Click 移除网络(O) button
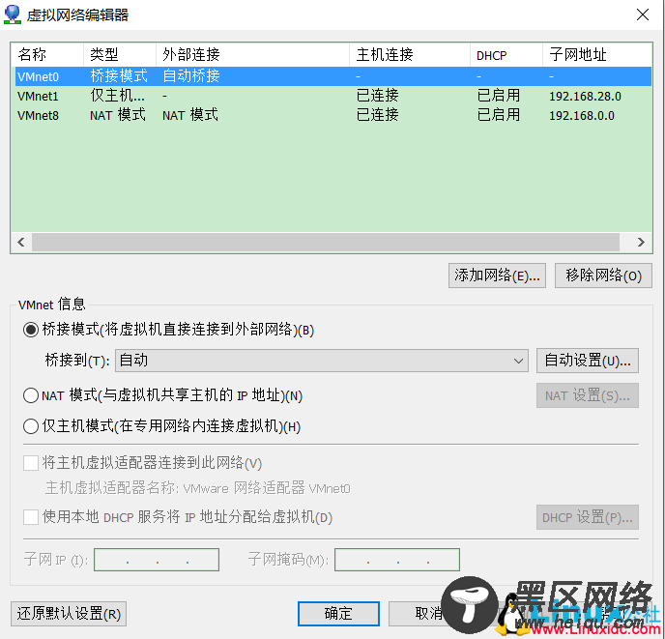Viewport: 665px width, 639px height. (x=603, y=276)
